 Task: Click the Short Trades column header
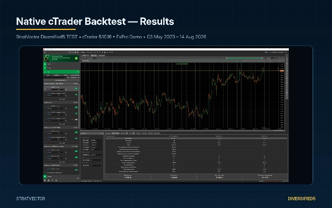[x=264, y=136]
